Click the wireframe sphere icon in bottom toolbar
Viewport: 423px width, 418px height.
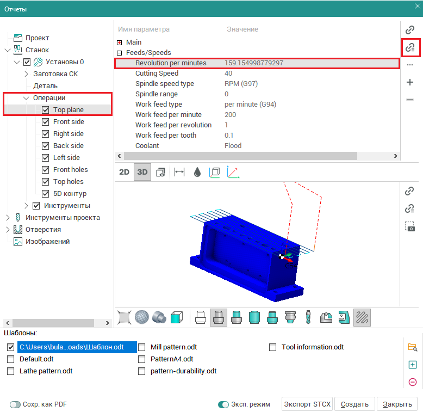142,317
